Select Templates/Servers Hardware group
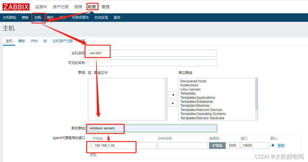 click(x=202, y=118)
